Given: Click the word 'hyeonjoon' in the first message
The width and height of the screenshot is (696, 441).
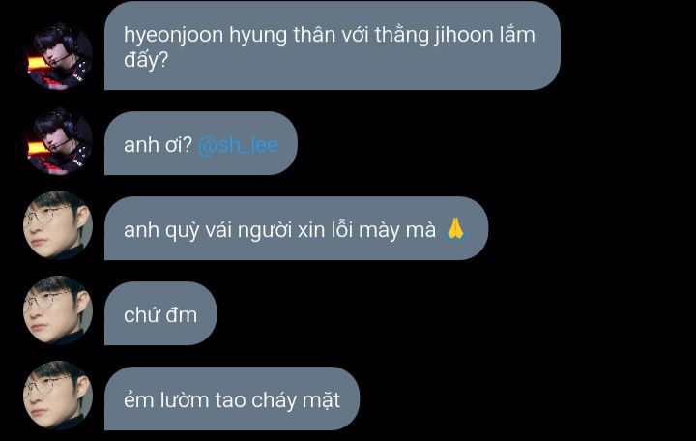Looking at the screenshot, I should [174, 35].
